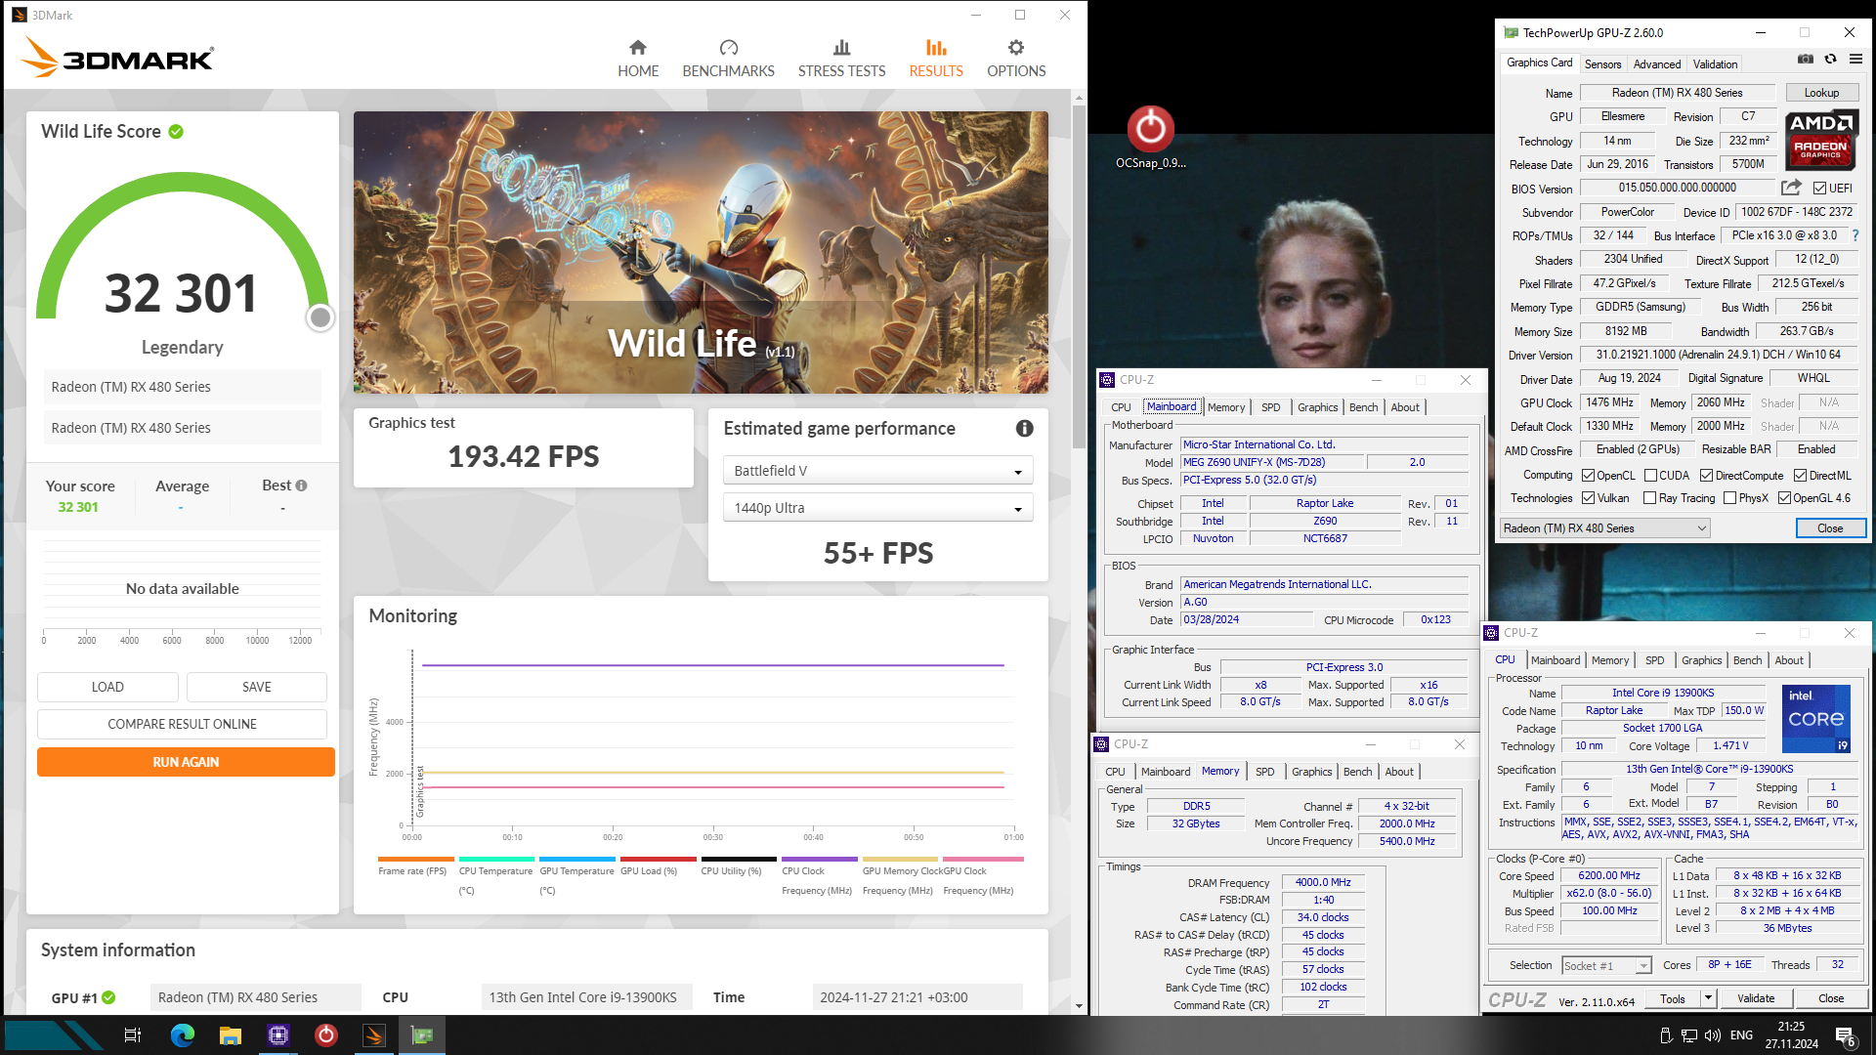1876x1055 pixels.
Task: Launch Microsoft Edge from the taskbar
Action: tap(182, 1035)
